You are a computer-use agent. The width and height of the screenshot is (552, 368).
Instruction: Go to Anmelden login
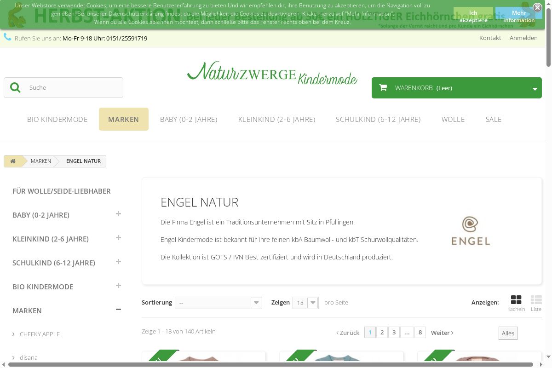tap(523, 38)
